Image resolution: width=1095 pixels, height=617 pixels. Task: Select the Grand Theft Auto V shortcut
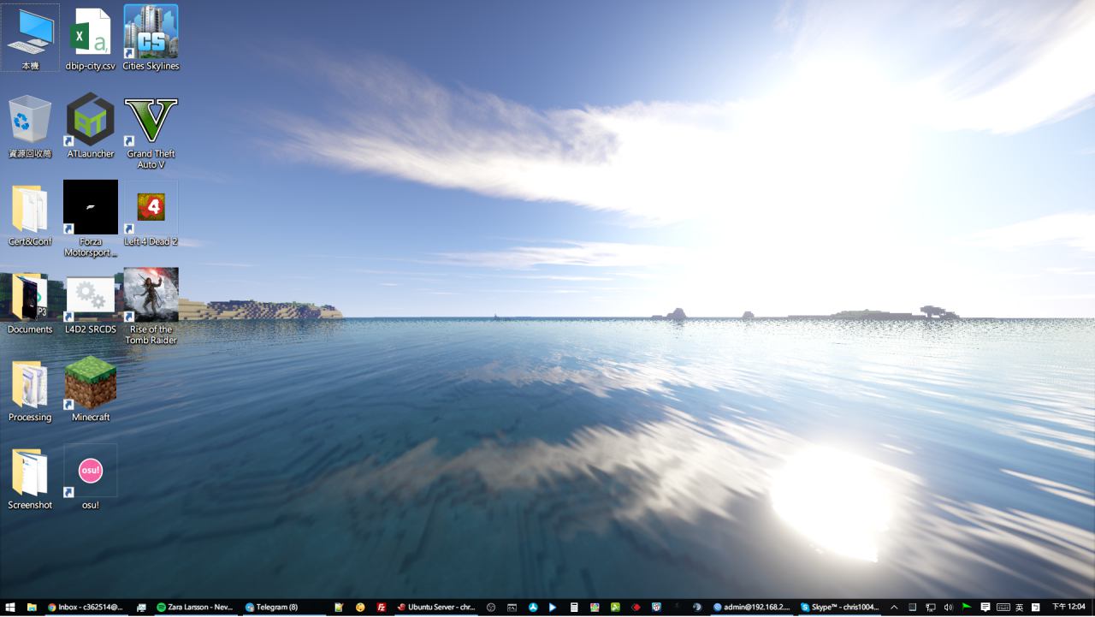click(x=151, y=131)
